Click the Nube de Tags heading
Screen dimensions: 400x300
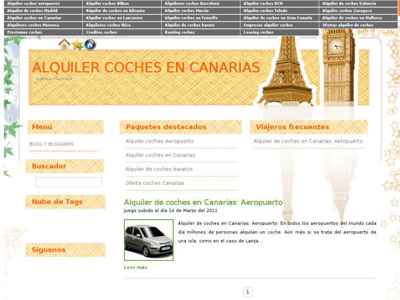coord(57,201)
